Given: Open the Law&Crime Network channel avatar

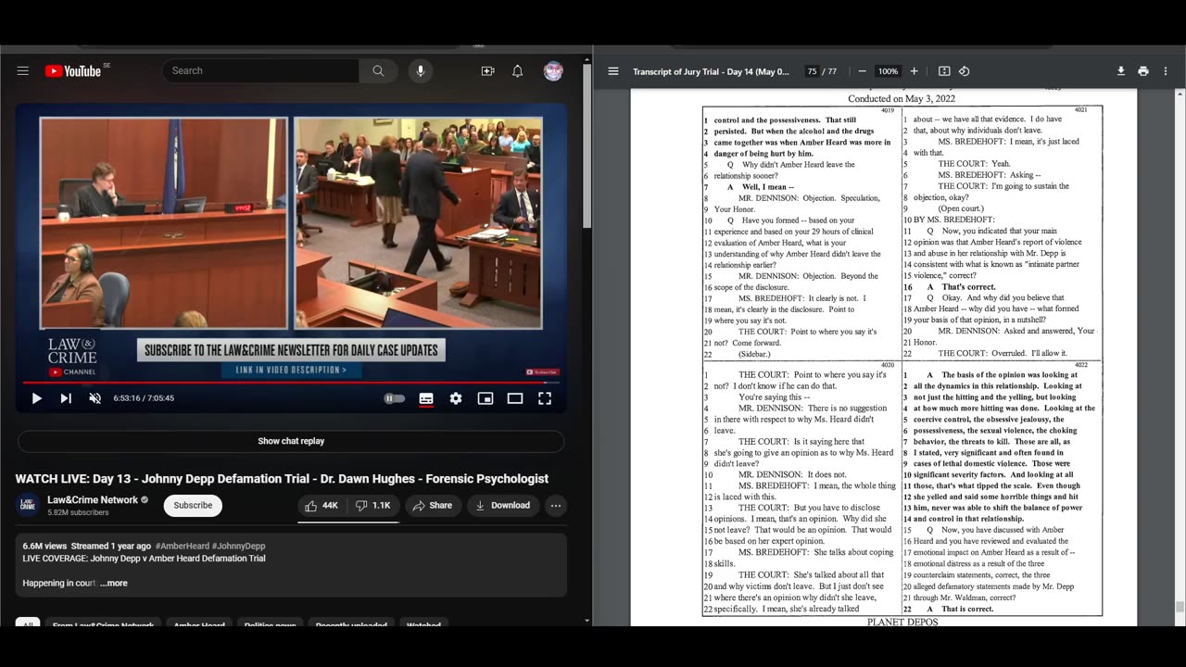Looking at the screenshot, I should (x=28, y=505).
